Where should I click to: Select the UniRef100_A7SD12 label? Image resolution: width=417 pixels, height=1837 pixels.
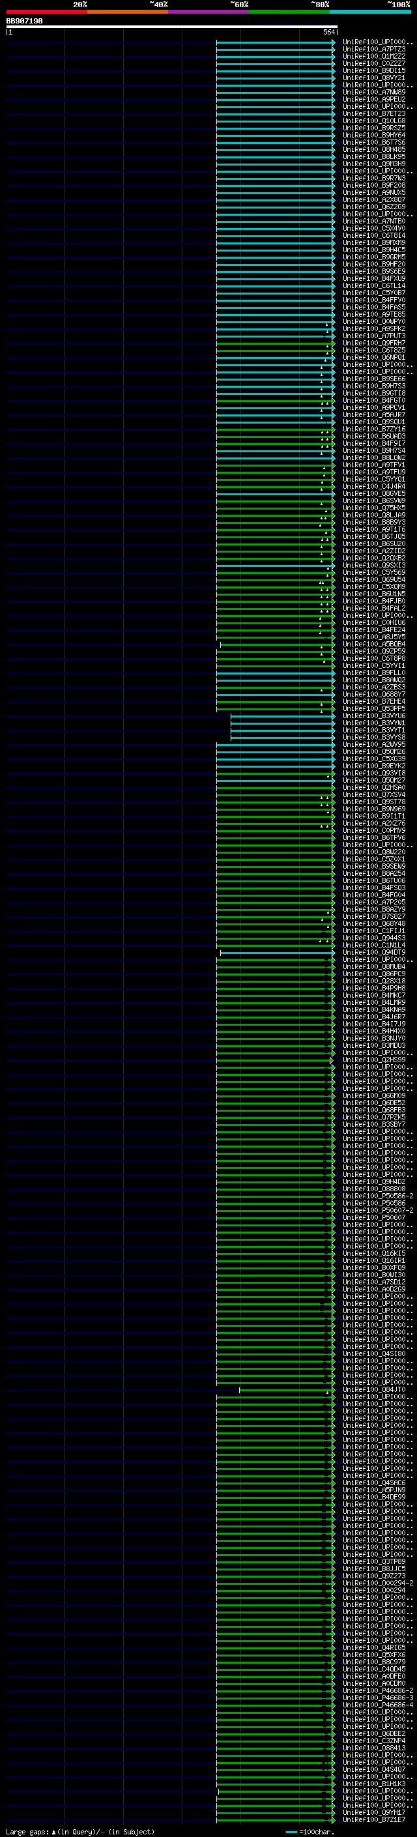coord(374,1282)
